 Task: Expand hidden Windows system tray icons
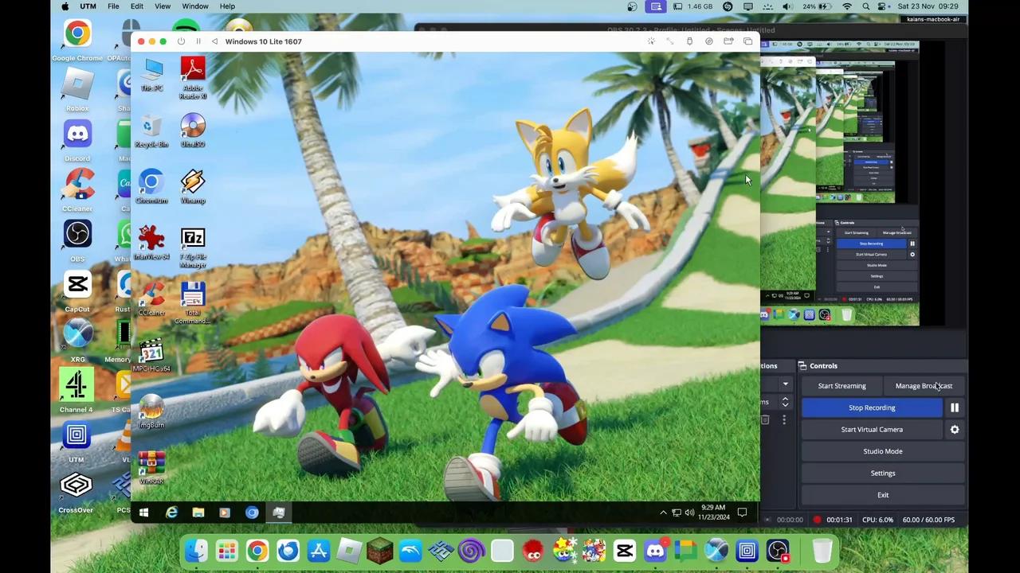click(x=663, y=513)
